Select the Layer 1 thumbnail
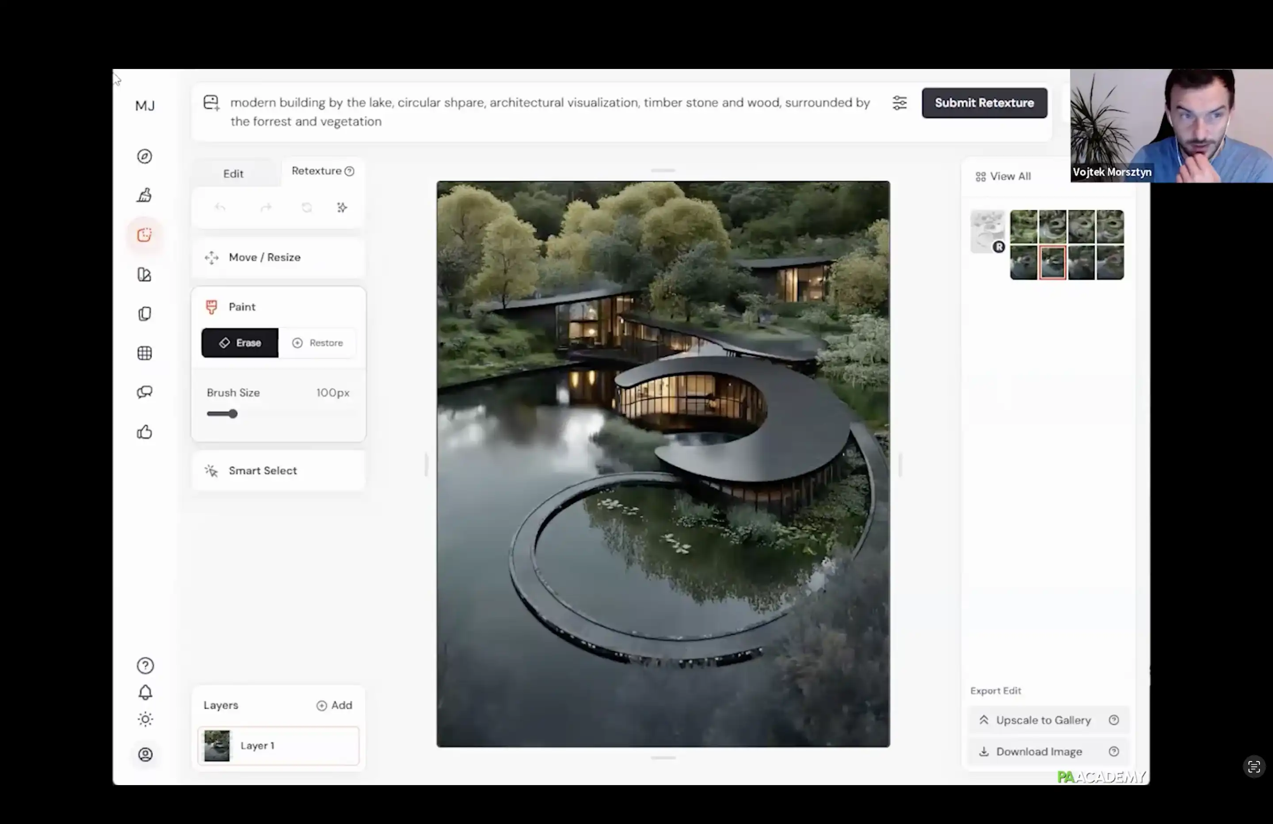 pyautogui.click(x=217, y=746)
